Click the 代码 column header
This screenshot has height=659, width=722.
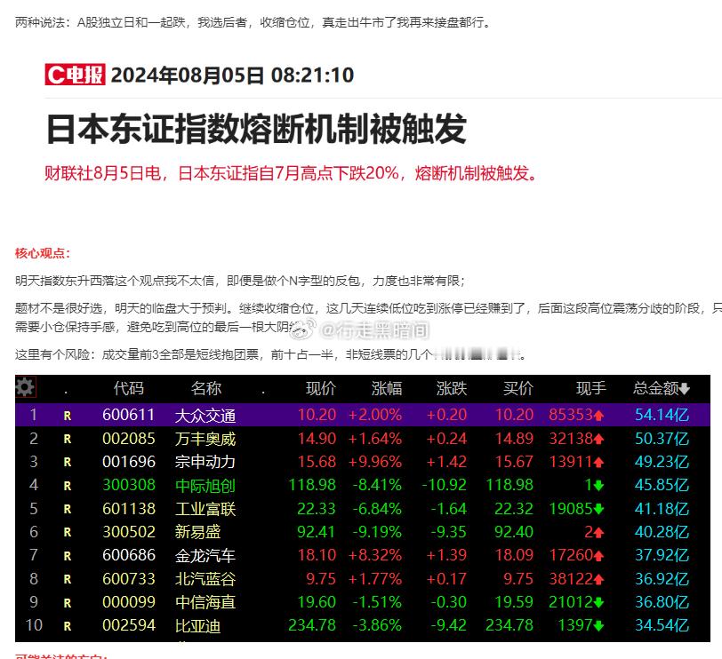click(x=128, y=389)
